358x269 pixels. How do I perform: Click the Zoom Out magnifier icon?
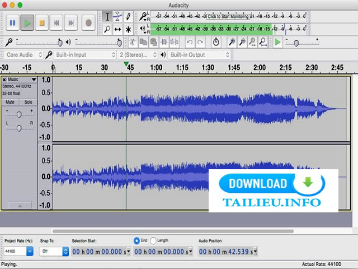coord(242,42)
